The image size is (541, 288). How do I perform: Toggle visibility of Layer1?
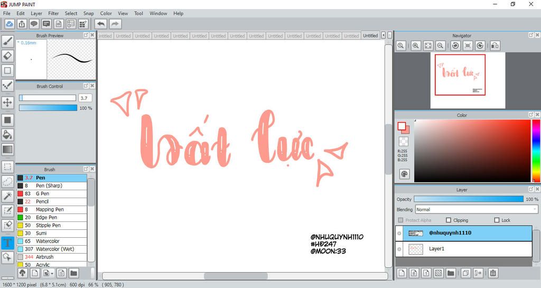(x=399, y=249)
